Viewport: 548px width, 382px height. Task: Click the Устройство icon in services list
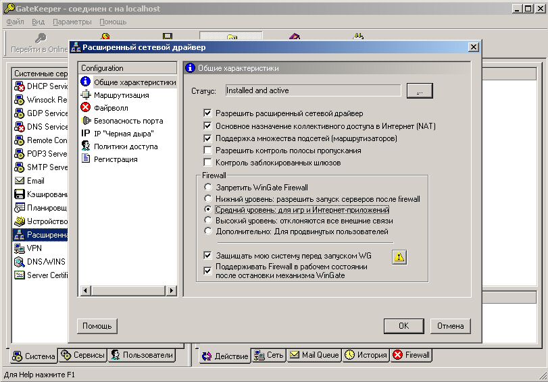point(20,221)
